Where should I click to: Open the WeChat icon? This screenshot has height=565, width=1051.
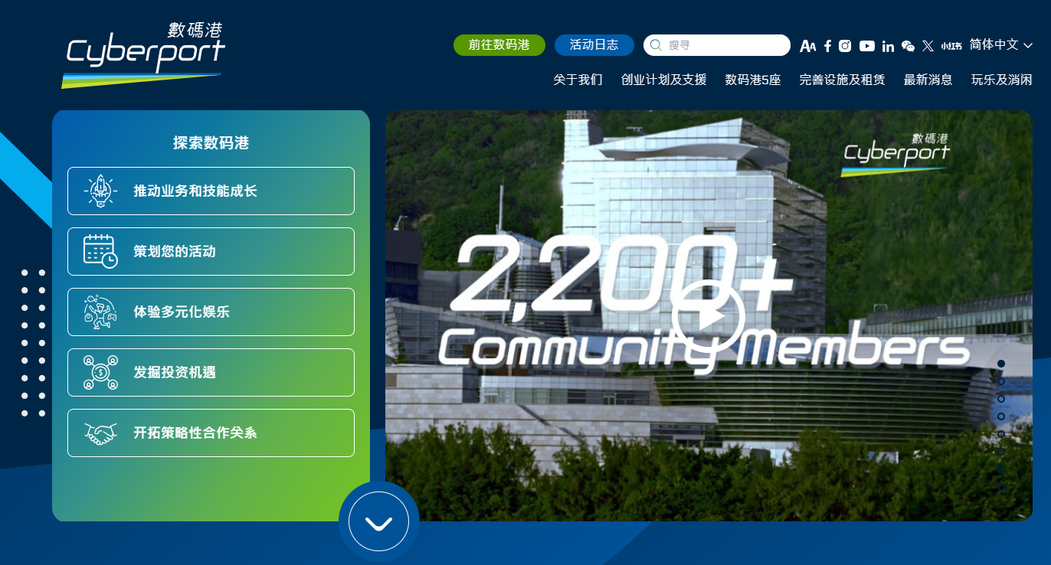pyautogui.click(x=908, y=46)
